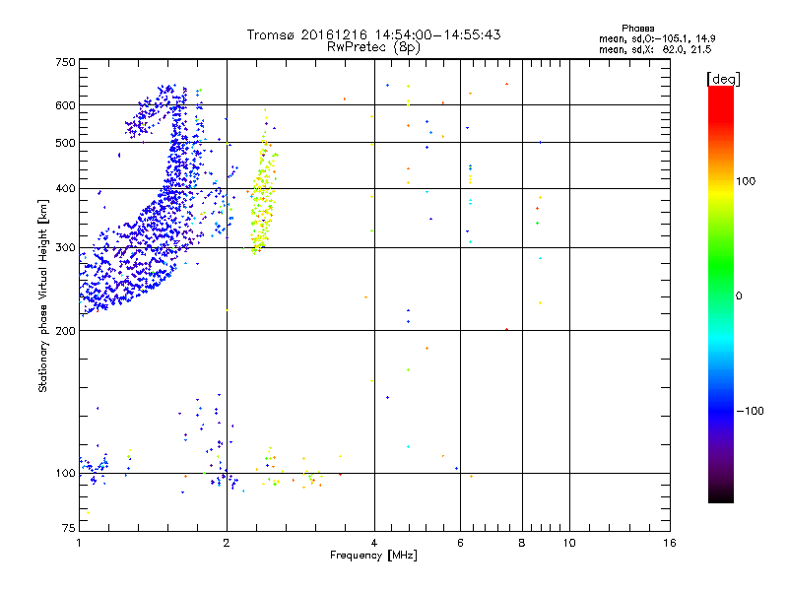Click the 'Frequency [MHz]' x-axis label
The height and width of the screenshot is (591, 788).
click(373, 556)
